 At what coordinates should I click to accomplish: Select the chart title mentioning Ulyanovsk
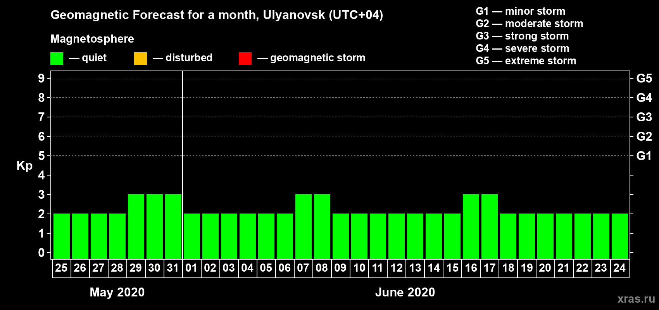click(217, 15)
